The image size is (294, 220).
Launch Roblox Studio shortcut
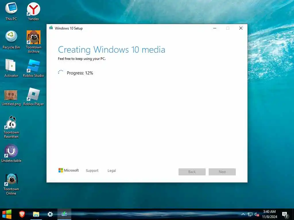pos(33,68)
